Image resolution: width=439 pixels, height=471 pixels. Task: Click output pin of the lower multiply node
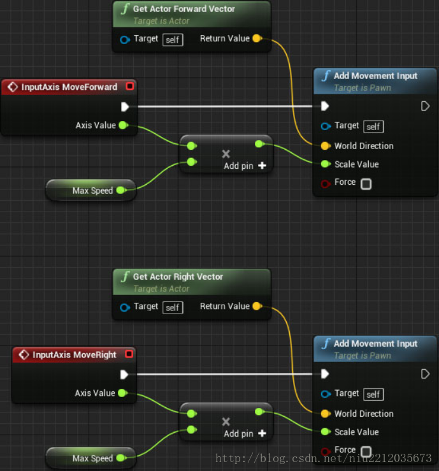pos(259,412)
